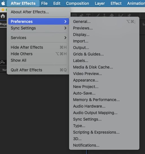Open Notifications… preferences
The width and height of the screenshot is (145, 154).
click(104, 145)
